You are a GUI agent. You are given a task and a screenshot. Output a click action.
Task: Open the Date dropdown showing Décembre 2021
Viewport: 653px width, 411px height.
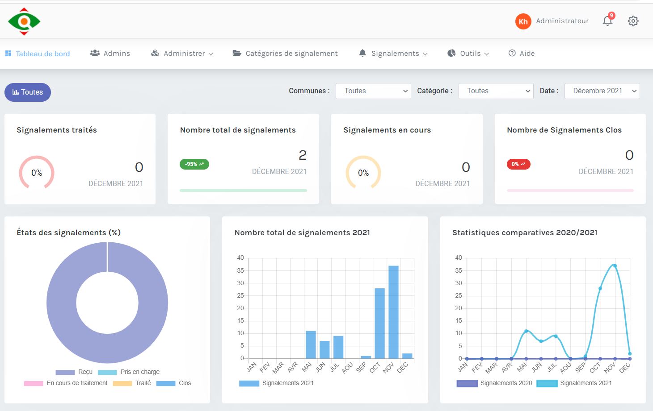[x=602, y=91]
